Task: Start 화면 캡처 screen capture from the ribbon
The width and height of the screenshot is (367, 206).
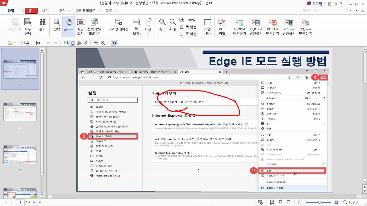Action: (81, 27)
